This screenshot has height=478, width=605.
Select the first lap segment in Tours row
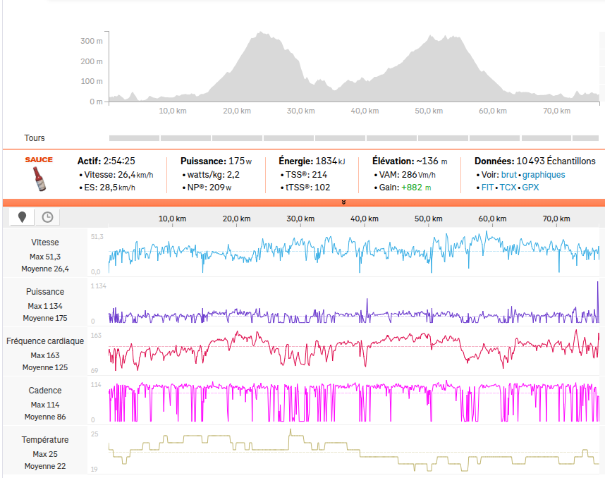(134, 138)
